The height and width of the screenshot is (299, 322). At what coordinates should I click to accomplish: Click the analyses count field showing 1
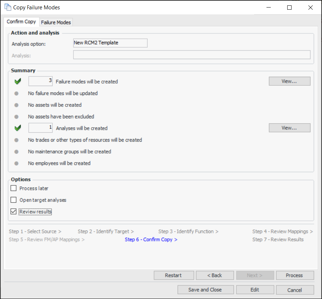coord(40,128)
